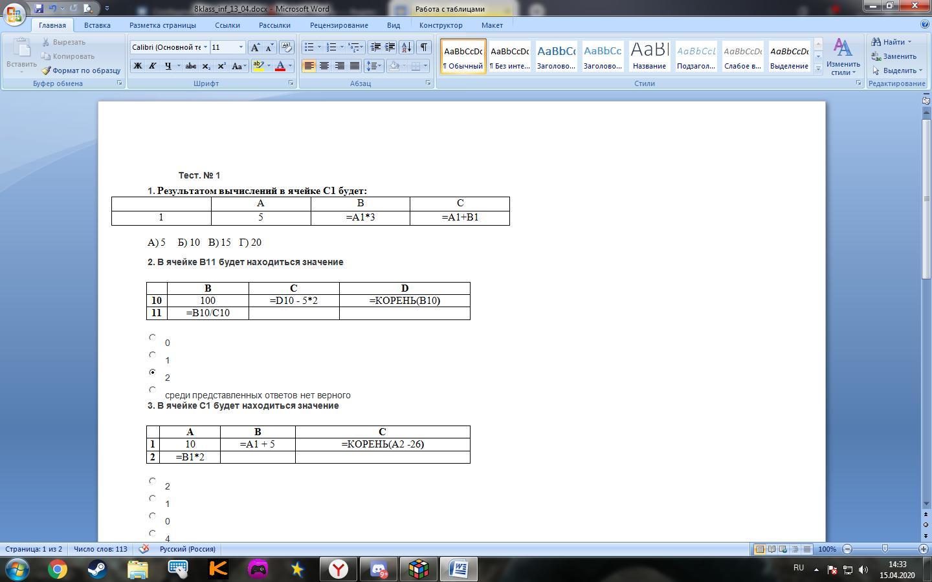Image resolution: width=932 pixels, height=582 pixels.
Task: Switch to the Рецензирование tab
Action: point(338,25)
